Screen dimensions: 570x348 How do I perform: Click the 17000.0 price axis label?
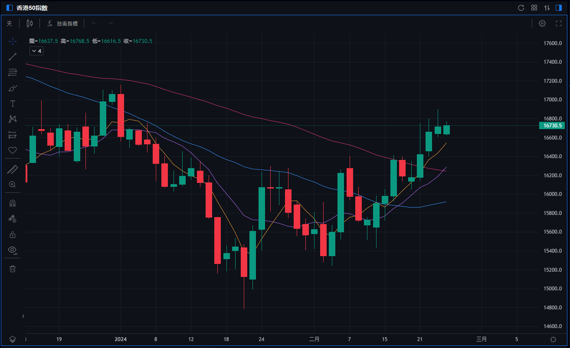tap(553, 100)
